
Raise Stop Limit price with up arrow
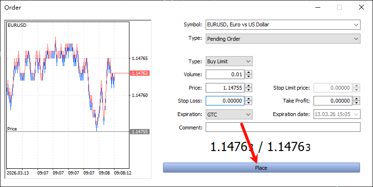356,85
